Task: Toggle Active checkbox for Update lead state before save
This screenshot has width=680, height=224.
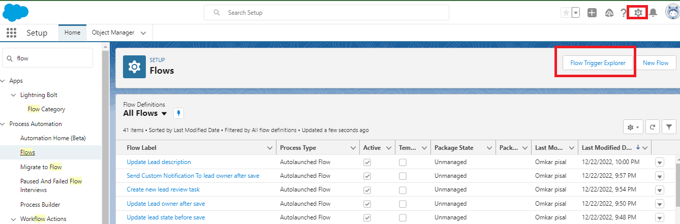Action: (367, 217)
